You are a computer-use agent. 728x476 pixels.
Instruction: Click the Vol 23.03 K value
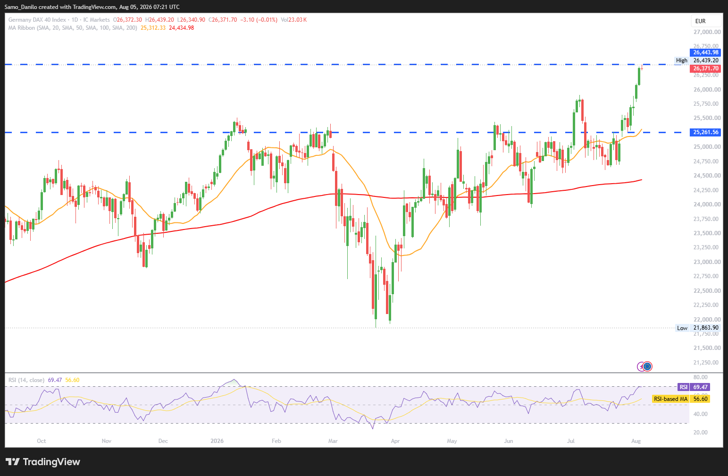tap(294, 20)
